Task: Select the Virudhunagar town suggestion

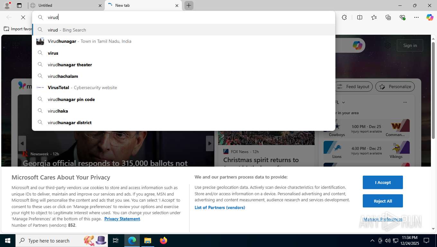Action: pos(183,41)
